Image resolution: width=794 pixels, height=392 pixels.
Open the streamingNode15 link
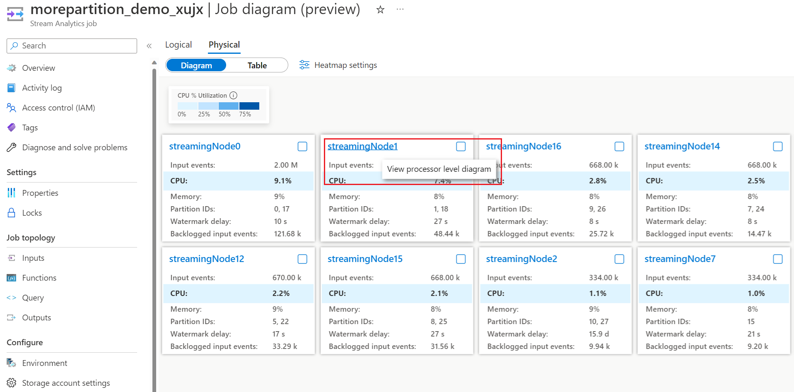coord(365,259)
